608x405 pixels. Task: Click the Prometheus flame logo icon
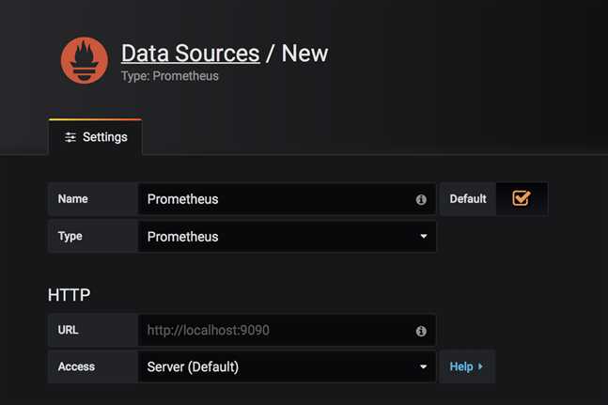pos(85,60)
